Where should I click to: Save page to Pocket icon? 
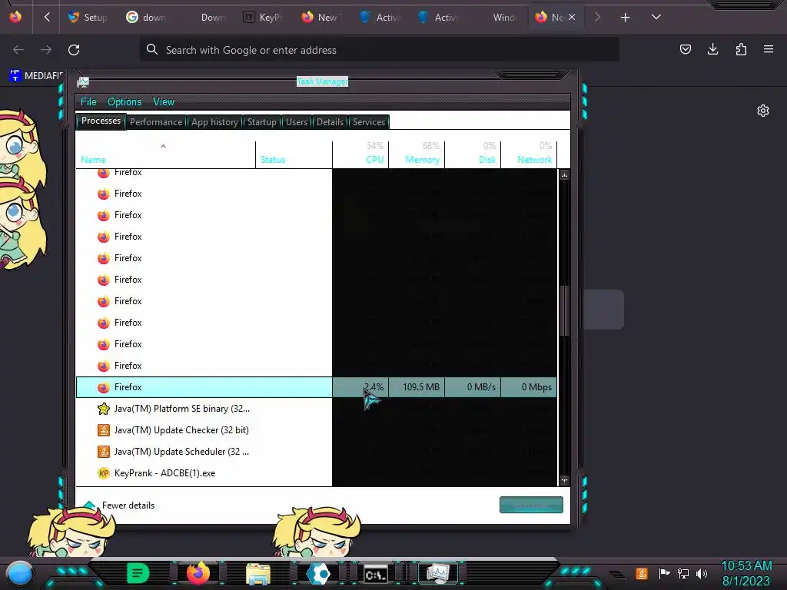point(685,49)
